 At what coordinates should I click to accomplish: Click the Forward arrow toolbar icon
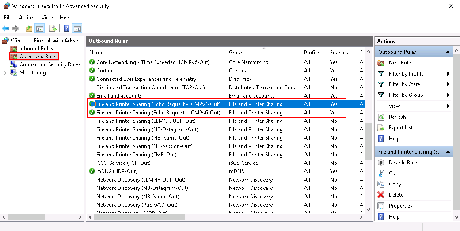point(15,28)
